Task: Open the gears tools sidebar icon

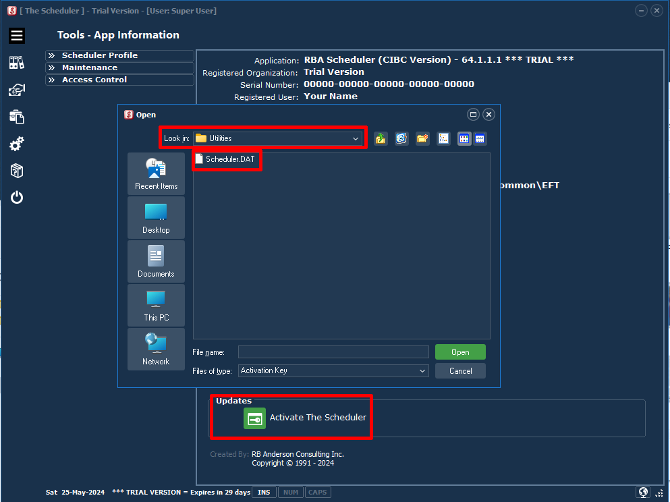Action: [17, 144]
